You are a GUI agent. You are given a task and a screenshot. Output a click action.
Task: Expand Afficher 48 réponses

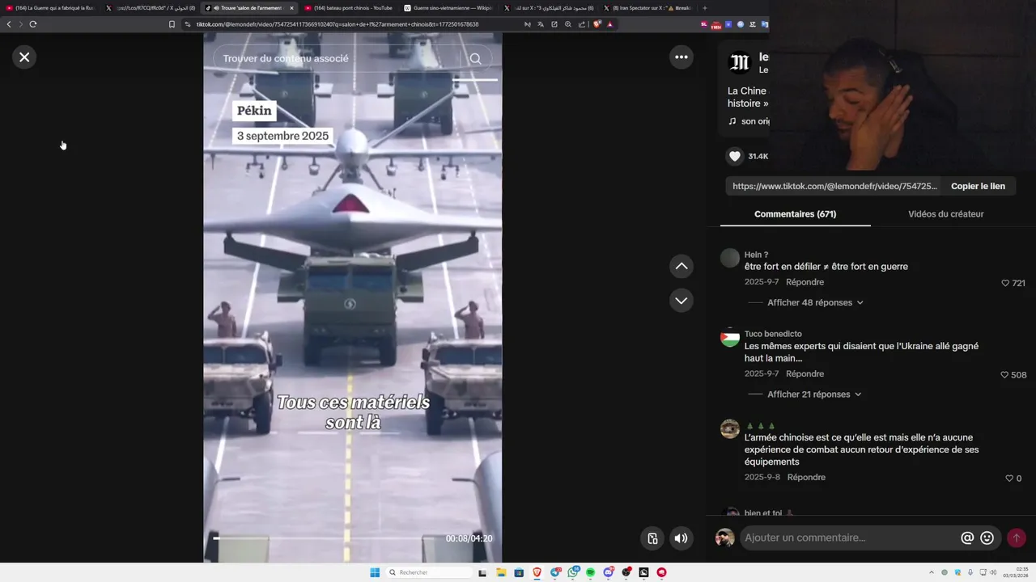(x=815, y=302)
